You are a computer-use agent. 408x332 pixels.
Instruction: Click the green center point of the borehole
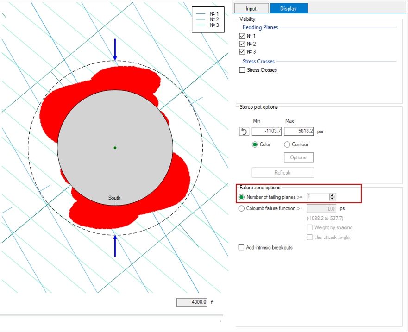115,148
